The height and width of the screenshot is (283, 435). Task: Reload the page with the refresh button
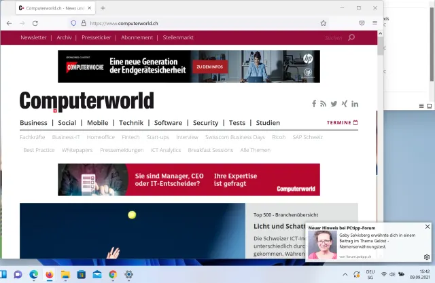pyautogui.click(x=35, y=23)
